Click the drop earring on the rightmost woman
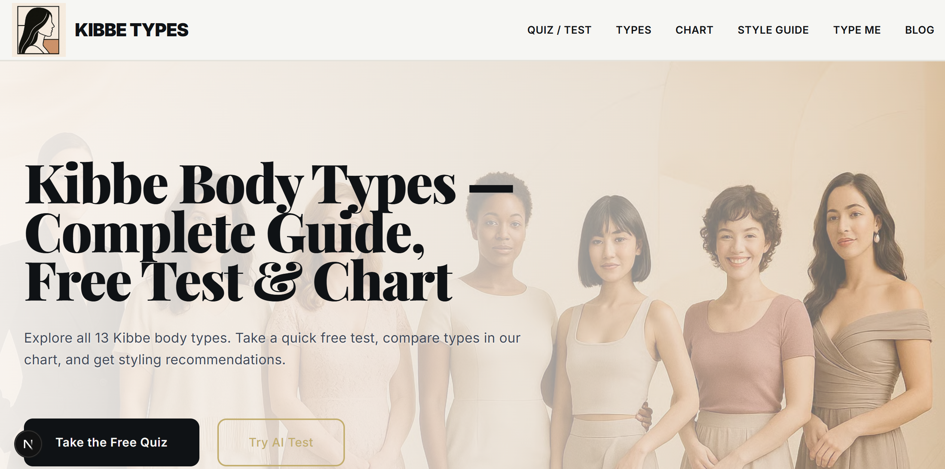This screenshot has width=945, height=469. [x=877, y=237]
